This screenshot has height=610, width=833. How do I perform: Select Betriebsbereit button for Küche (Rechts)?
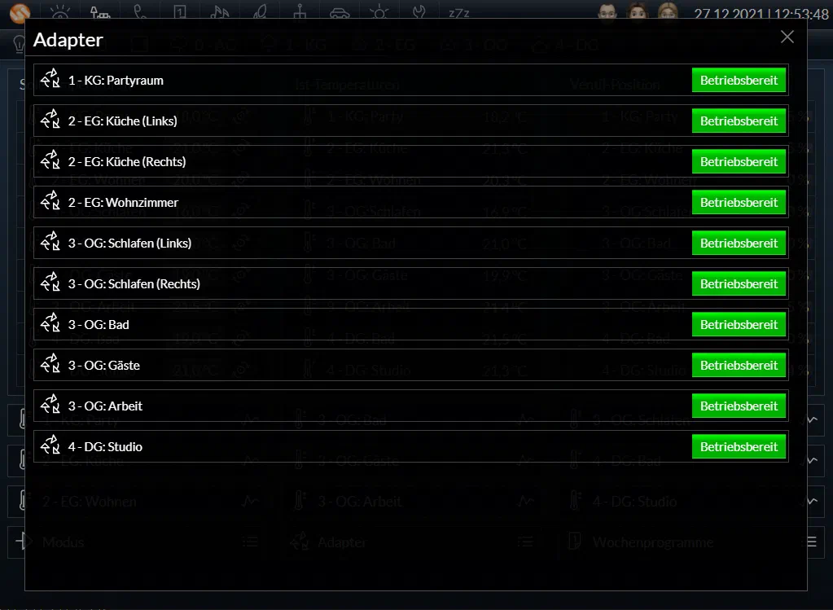[x=739, y=161]
